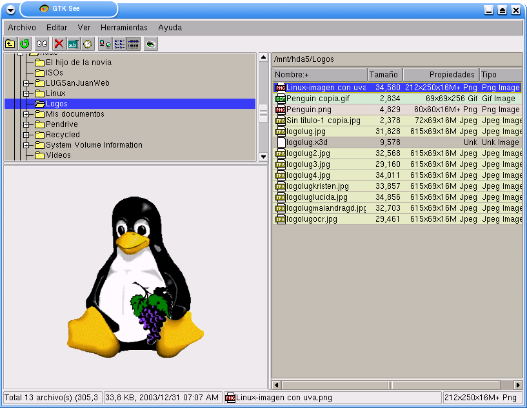Click the file list horizontal scrollbar thumb

point(391,385)
